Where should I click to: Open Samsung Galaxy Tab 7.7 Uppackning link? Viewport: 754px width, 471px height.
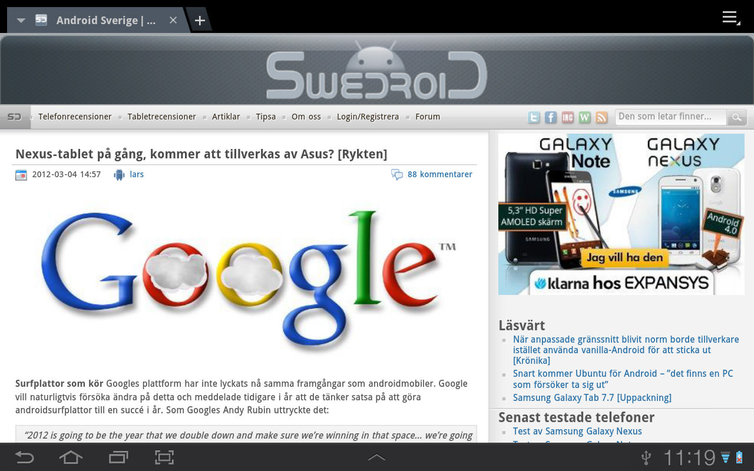592,397
